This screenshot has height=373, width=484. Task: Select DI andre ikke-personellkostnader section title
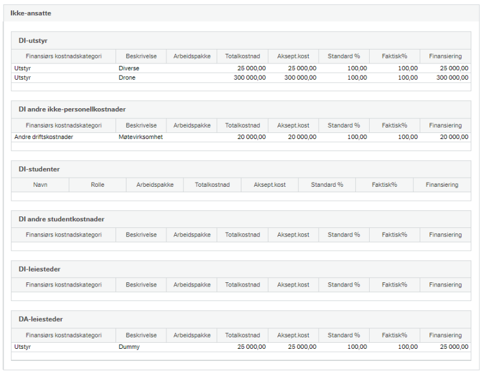pyautogui.click(x=72, y=109)
